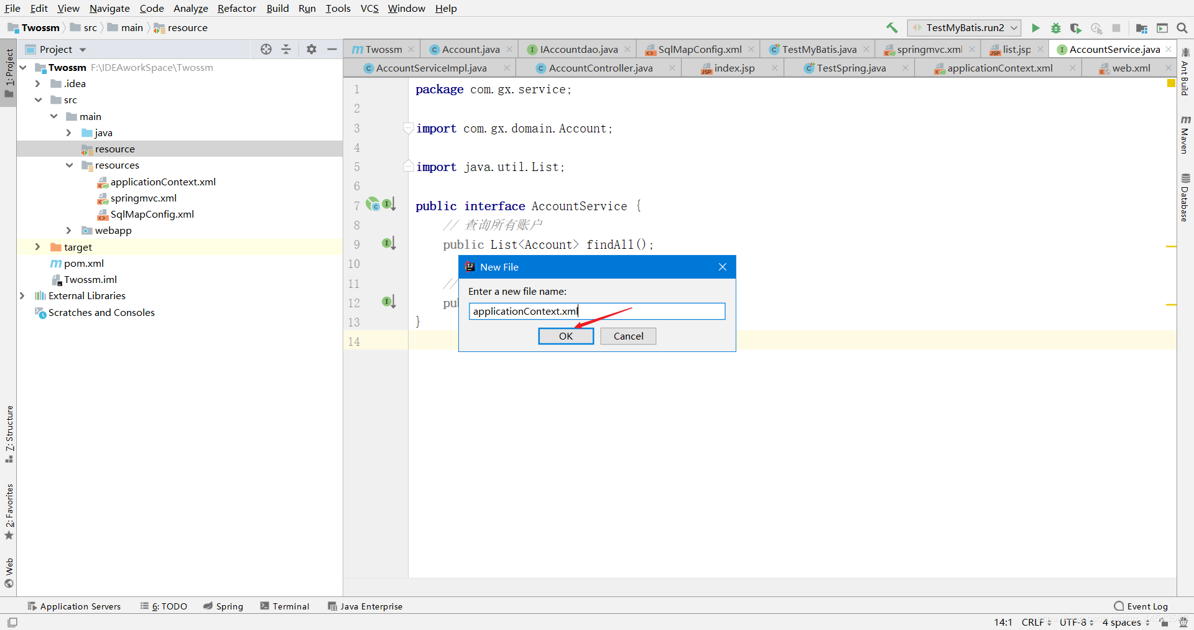Open Project Structure icon in toolbar

(x=1142, y=28)
